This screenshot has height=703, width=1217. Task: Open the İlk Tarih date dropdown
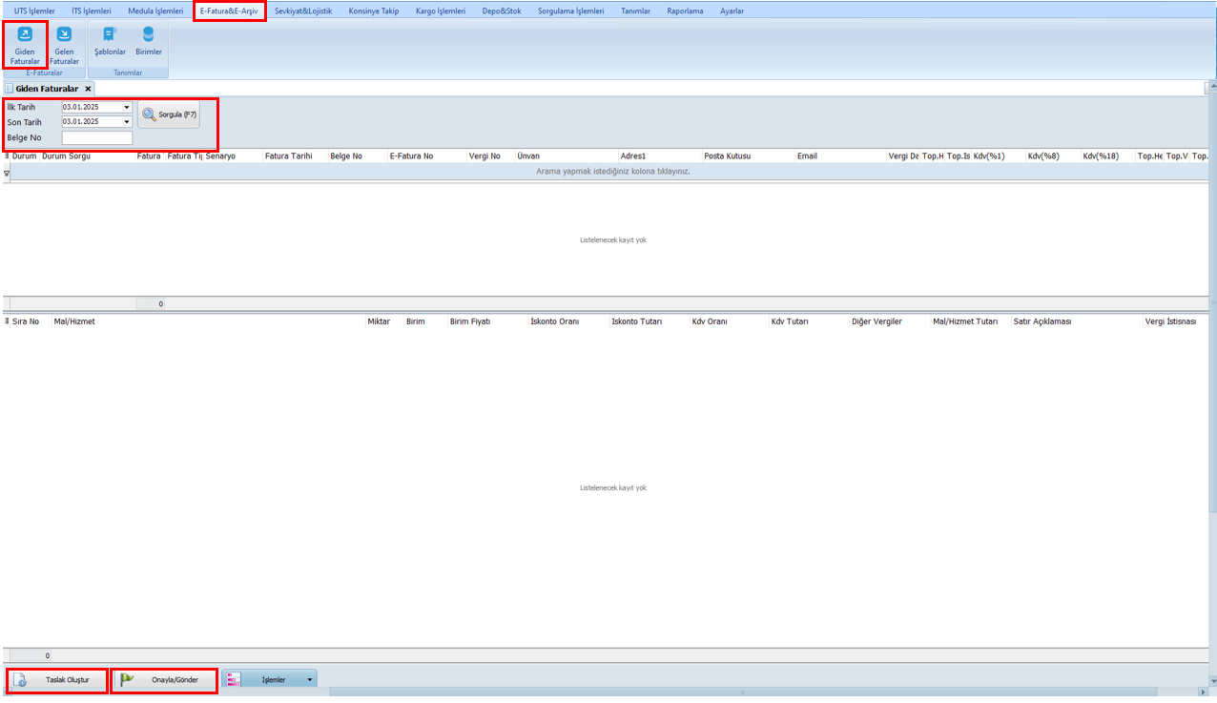pyautogui.click(x=127, y=108)
